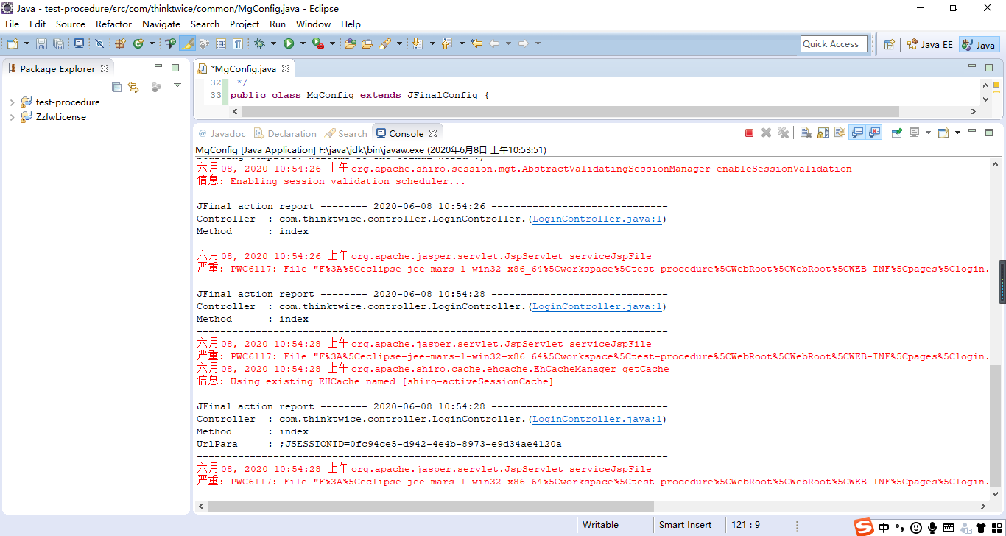Close the MgConfig.java editor tab
This screenshot has height=536, width=1006.
pos(286,68)
